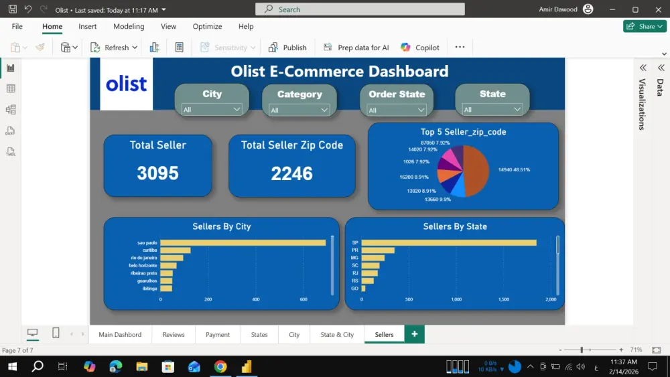Open the Optimize ribbon tab

(x=207, y=26)
